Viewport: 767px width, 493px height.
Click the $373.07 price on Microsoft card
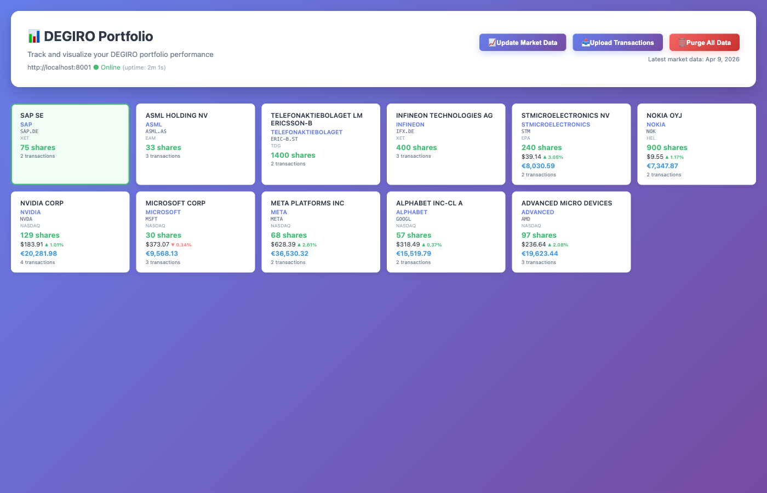(x=157, y=244)
